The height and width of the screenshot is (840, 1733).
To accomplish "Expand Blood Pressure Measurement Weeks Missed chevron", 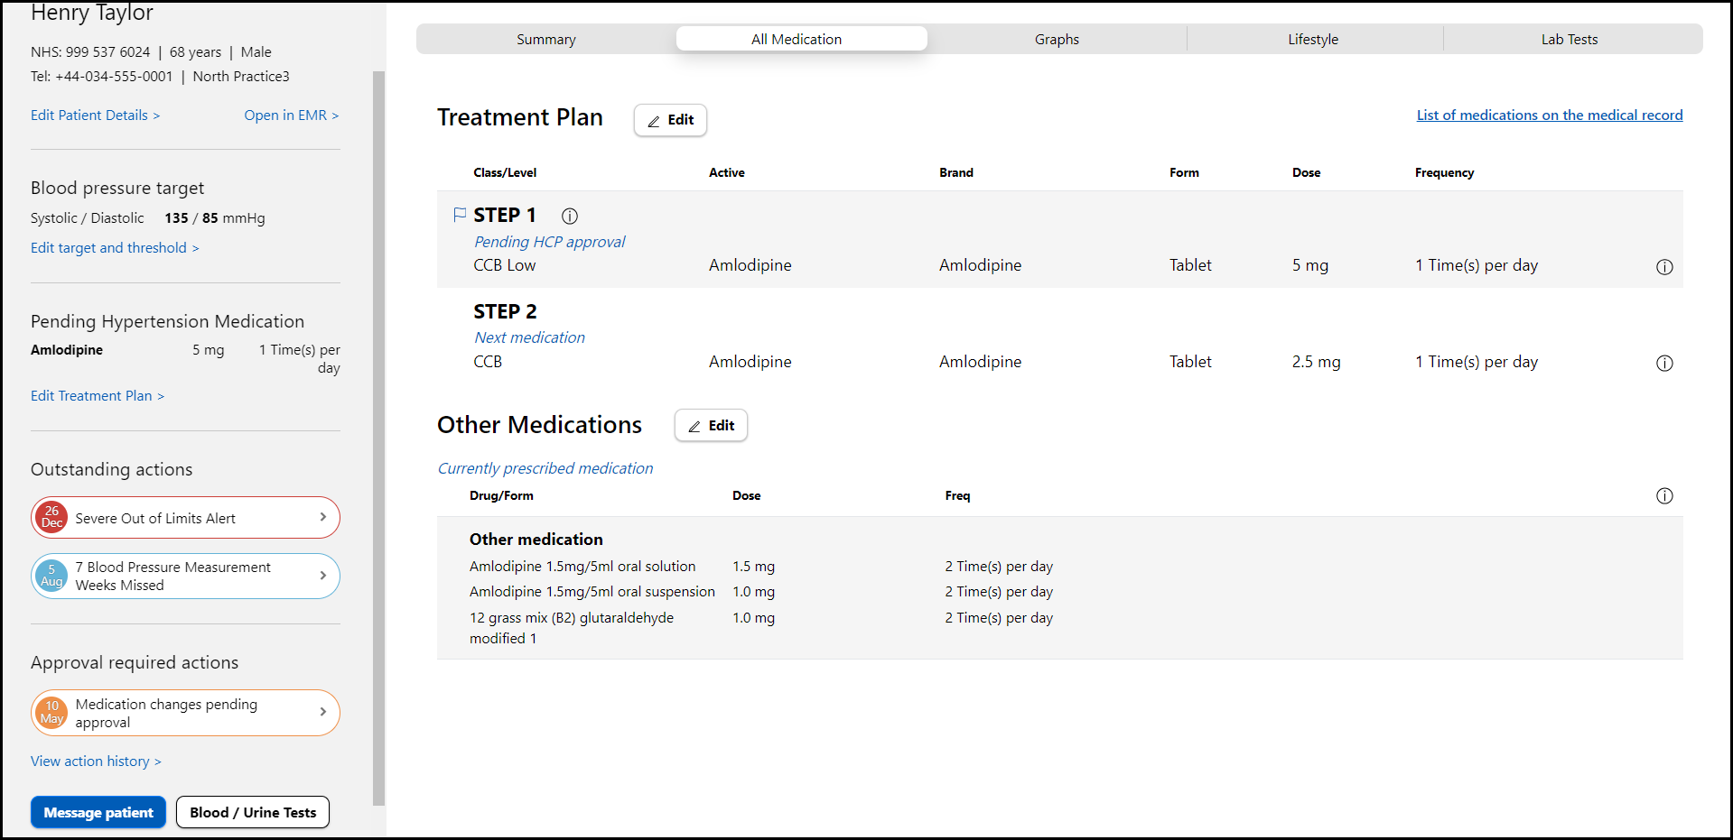I will (x=323, y=576).
